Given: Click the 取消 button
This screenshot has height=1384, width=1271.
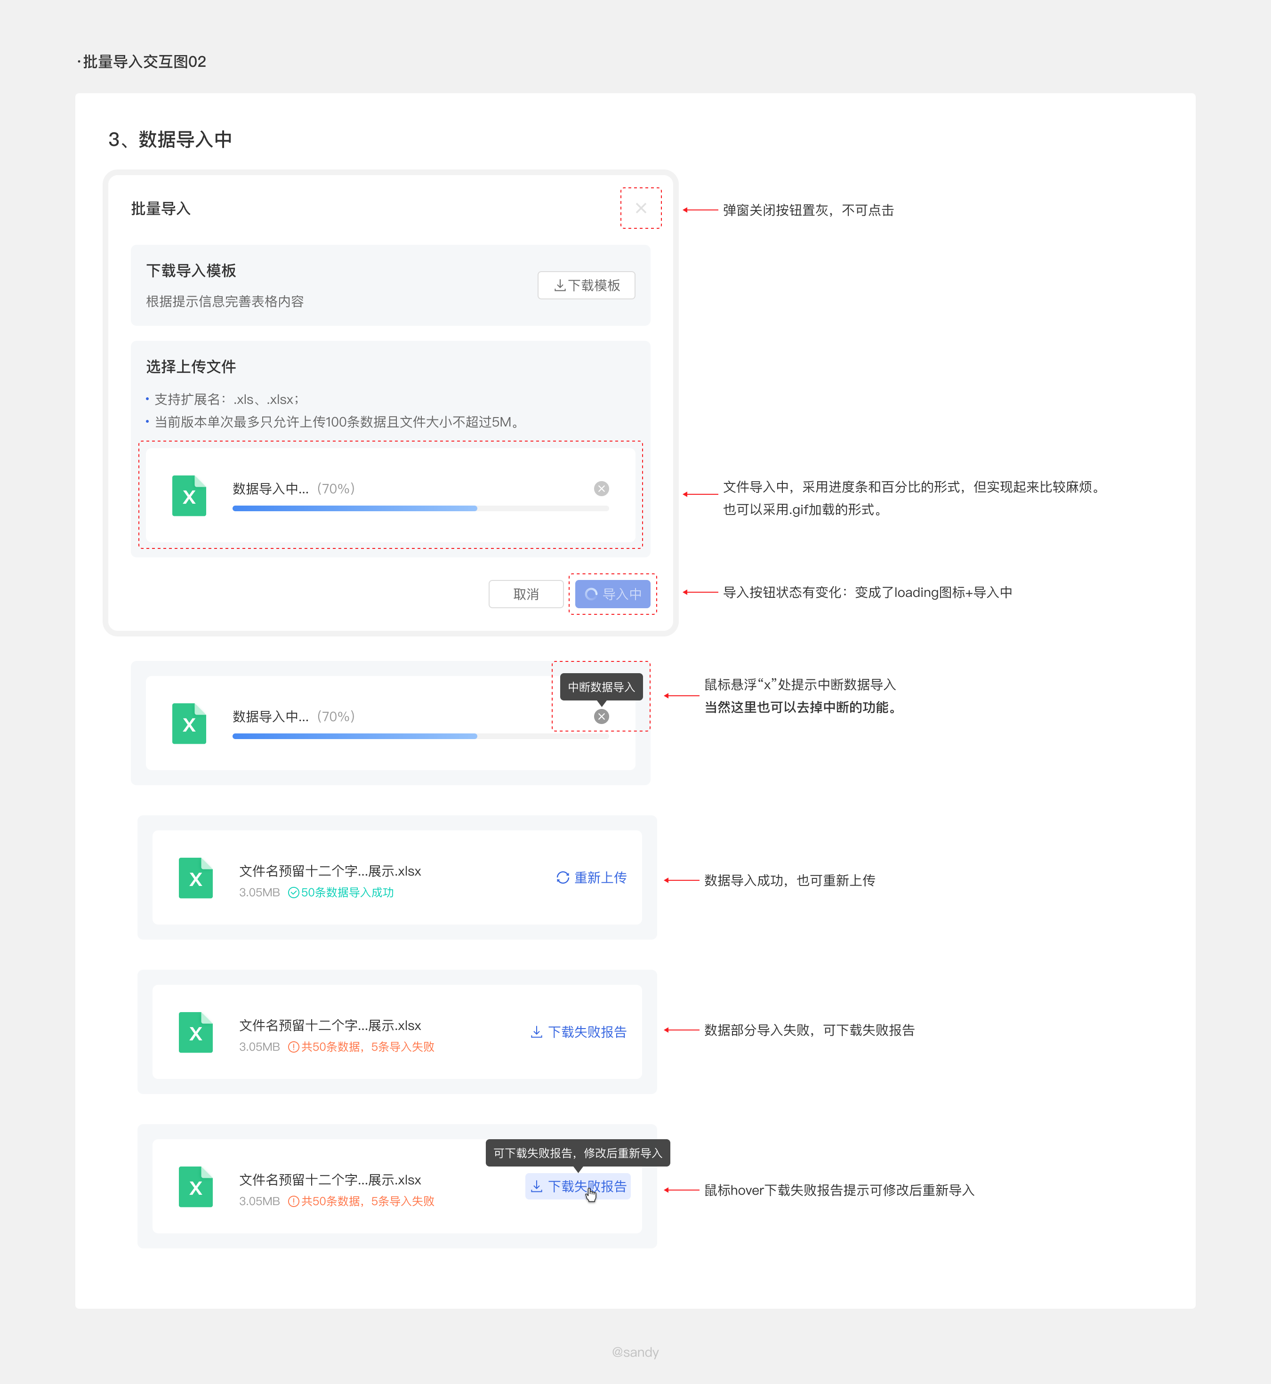Looking at the screenshot, I should pyautogui.click(x=525, y=594).
